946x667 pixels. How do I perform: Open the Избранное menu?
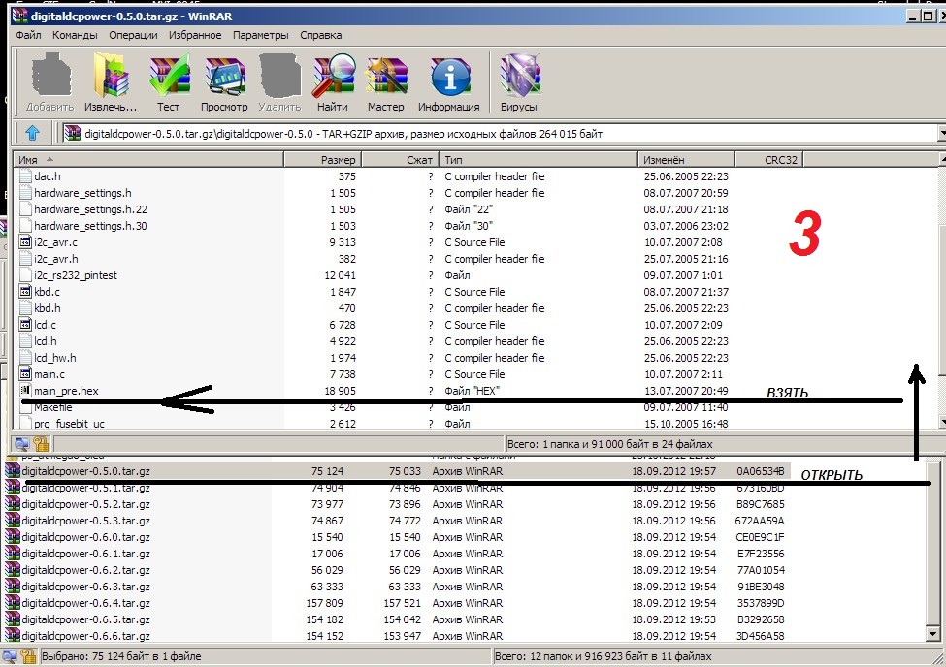click(x=195, y=35)
